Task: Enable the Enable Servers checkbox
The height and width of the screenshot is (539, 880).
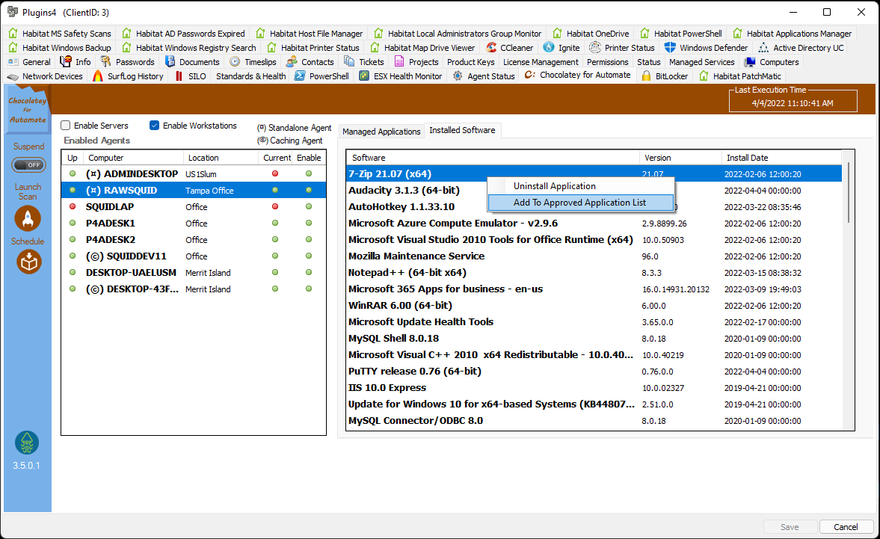Action: click(x=65, y=125)
